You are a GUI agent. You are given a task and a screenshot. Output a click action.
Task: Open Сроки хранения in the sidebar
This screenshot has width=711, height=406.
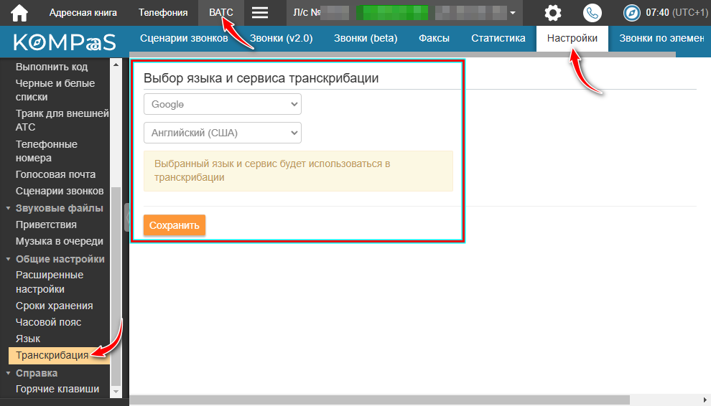pos(54,306)
